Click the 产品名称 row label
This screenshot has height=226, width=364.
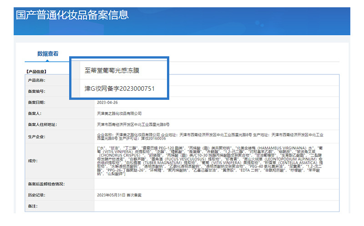pos(37,80)
